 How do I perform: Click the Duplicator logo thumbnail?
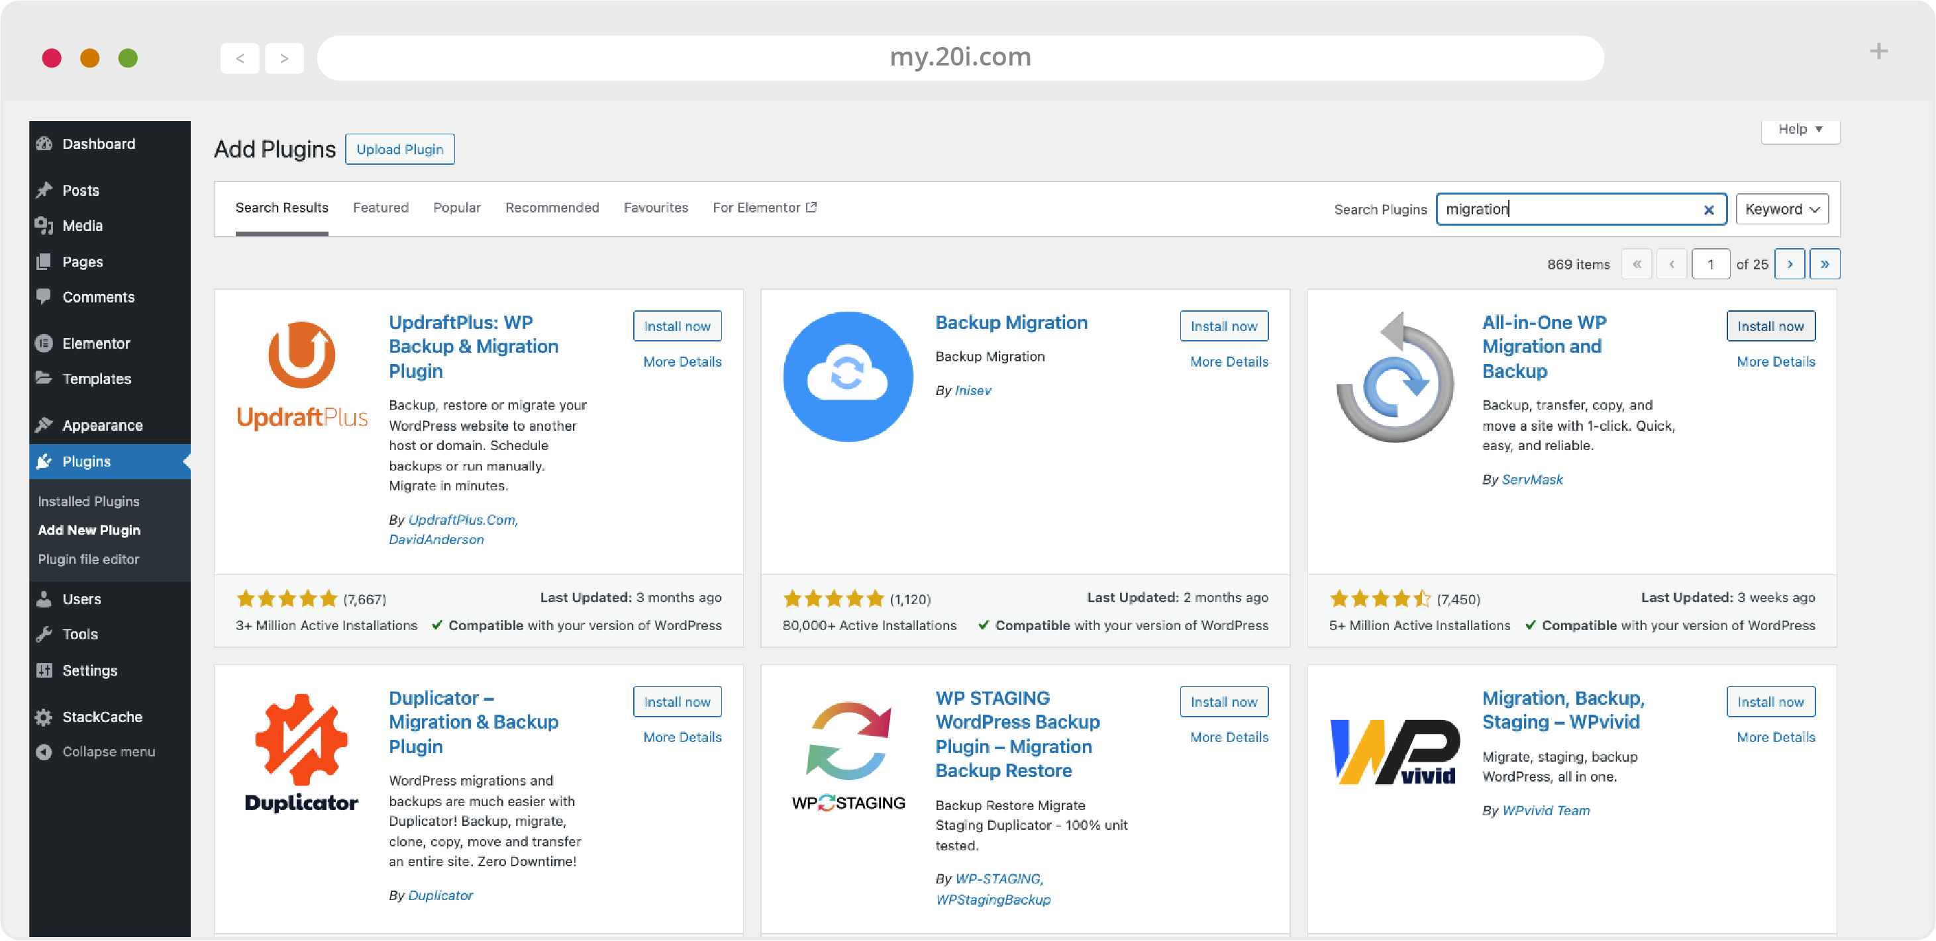301,752
